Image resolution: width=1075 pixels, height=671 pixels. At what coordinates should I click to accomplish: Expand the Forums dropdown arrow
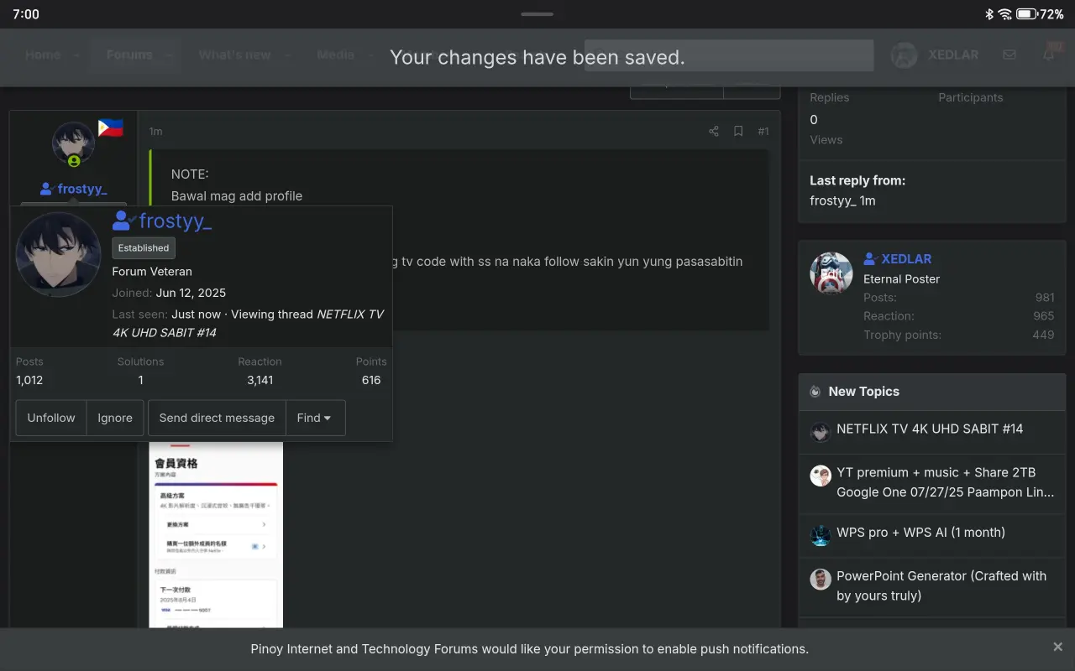pos(168,55)
